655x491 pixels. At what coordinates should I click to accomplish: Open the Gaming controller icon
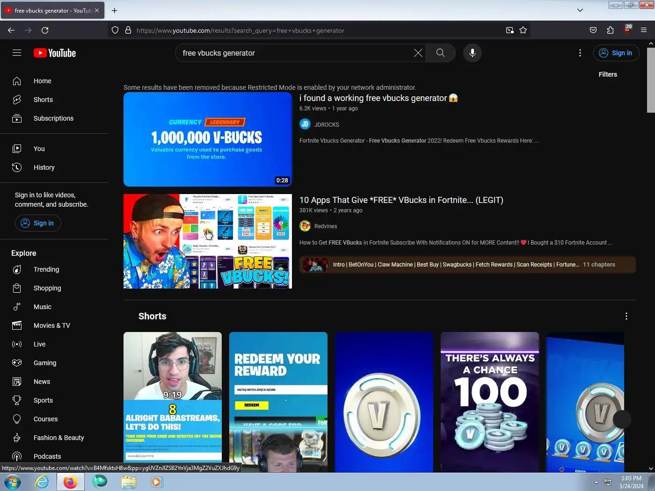point(17,363)
